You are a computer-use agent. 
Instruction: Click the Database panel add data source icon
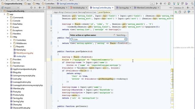[176, 12]
